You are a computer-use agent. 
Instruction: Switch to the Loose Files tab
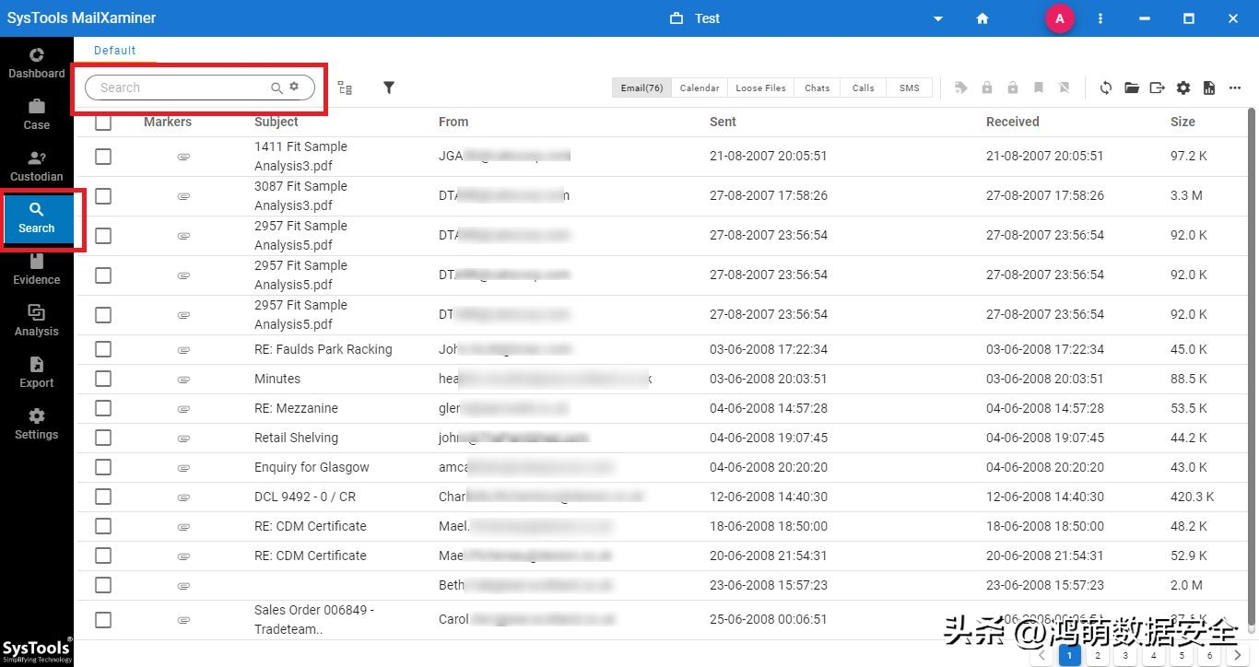click(x=760, y=88)
